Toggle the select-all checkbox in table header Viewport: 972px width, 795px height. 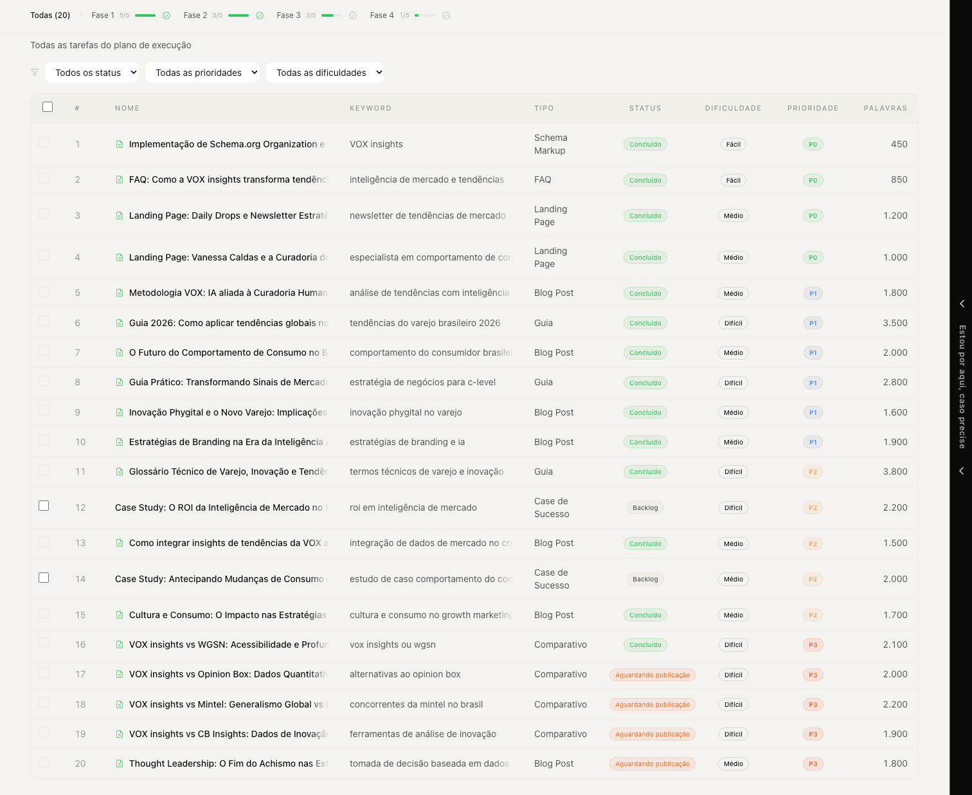pos(48,107)
